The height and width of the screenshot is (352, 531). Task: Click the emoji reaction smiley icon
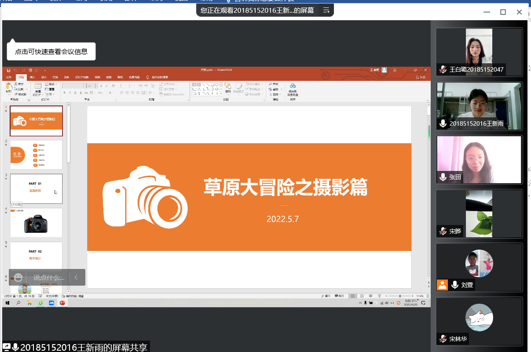(x=18, y=277)
